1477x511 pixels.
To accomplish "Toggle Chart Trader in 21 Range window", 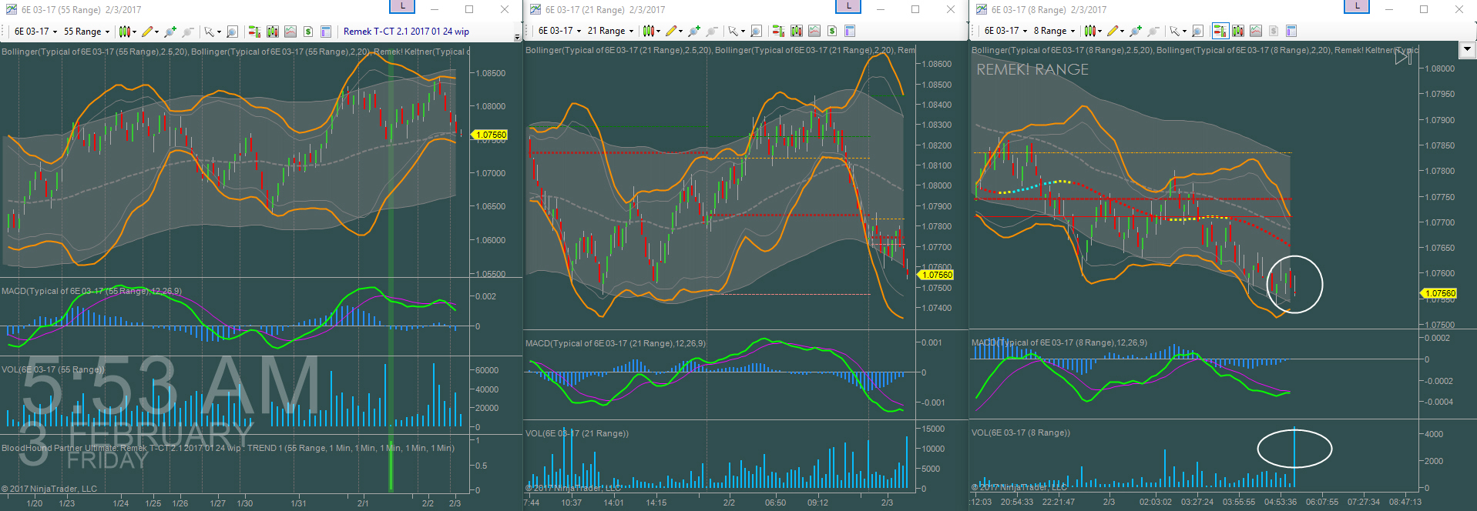I will pyautogui.click(x=778, y=31).
